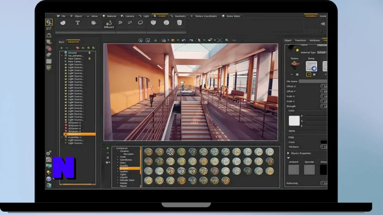Choose the closed ellipse curve tool
Screen dimensions: 383x215
[140, 23]
